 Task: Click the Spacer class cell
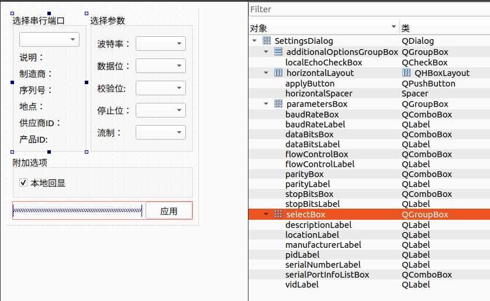[415, 94]
